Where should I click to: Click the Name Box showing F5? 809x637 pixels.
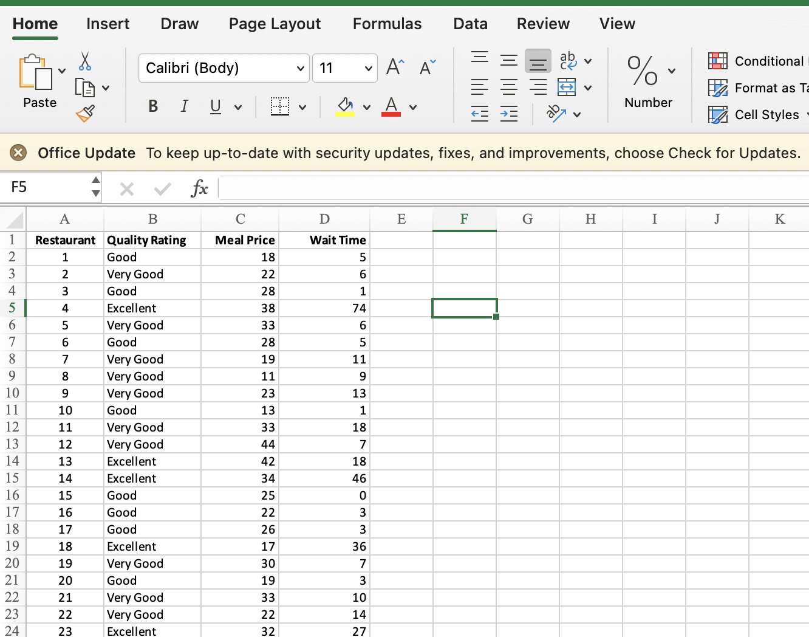click(x=49, y=187)
